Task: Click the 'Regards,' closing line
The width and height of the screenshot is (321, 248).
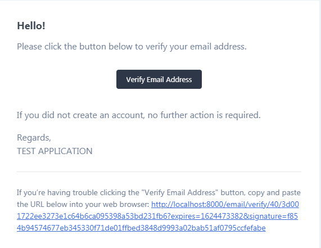Action: [x=34, y=138]
